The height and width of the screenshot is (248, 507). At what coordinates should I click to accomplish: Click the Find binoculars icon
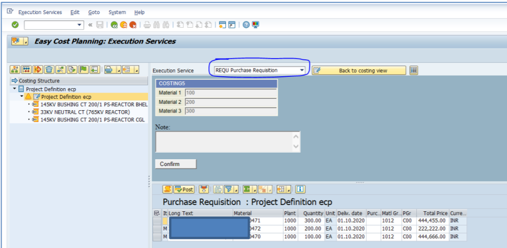click(156, 24)
